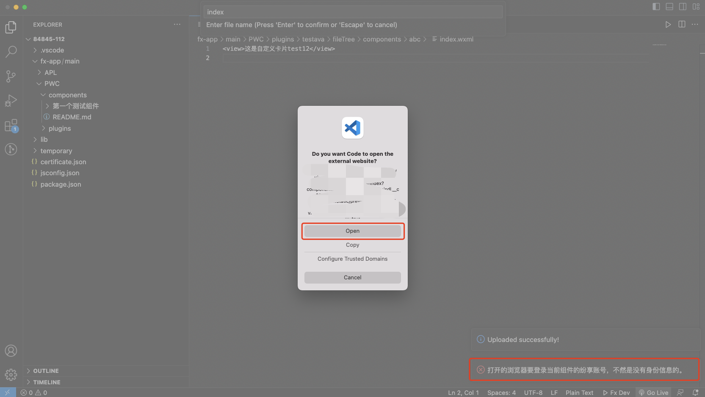The height and width of the screenshot is (397, 705).
Task: Click Customize Layout icon
Action: [696, 6]
